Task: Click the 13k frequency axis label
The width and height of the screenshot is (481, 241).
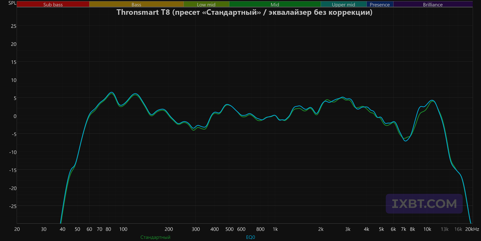Action: point(445,229)
